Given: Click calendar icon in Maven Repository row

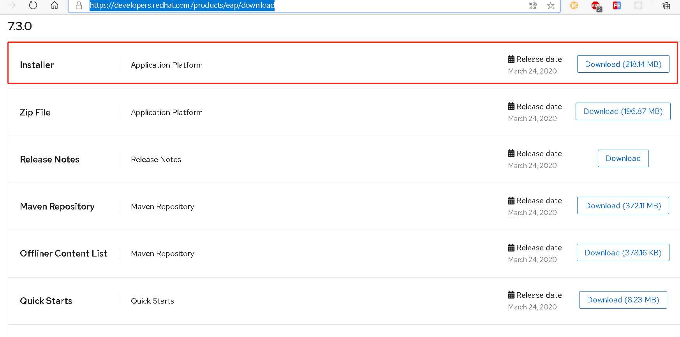Looking at the screenshot, I should point(511,201).
